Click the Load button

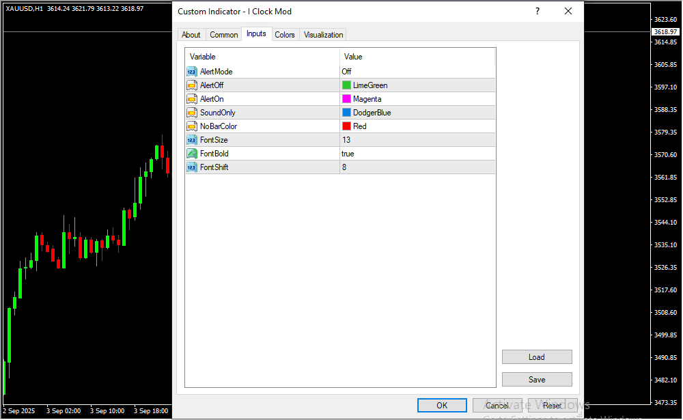pos(536,357)
